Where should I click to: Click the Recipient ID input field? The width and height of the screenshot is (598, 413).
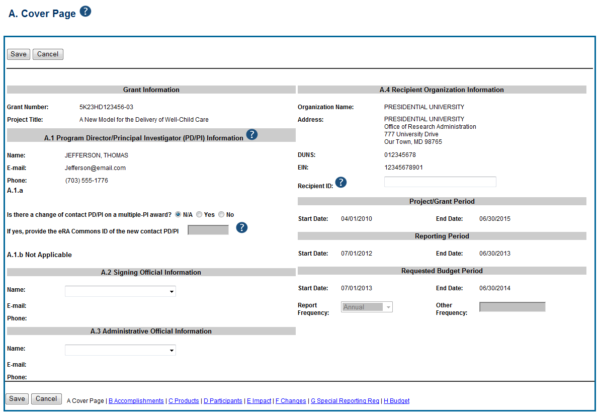(x=440, y=182)
